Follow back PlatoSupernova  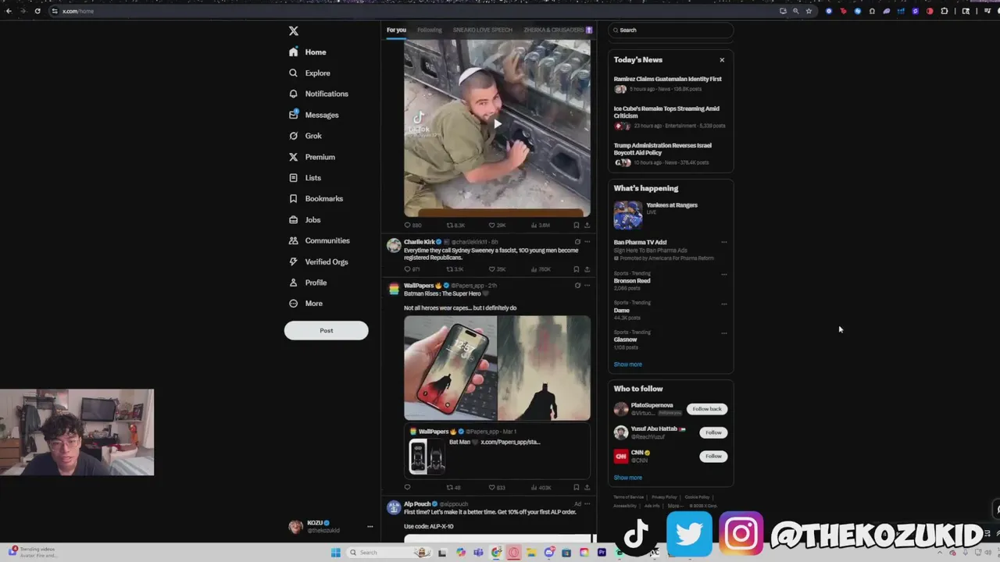[707, 409]
